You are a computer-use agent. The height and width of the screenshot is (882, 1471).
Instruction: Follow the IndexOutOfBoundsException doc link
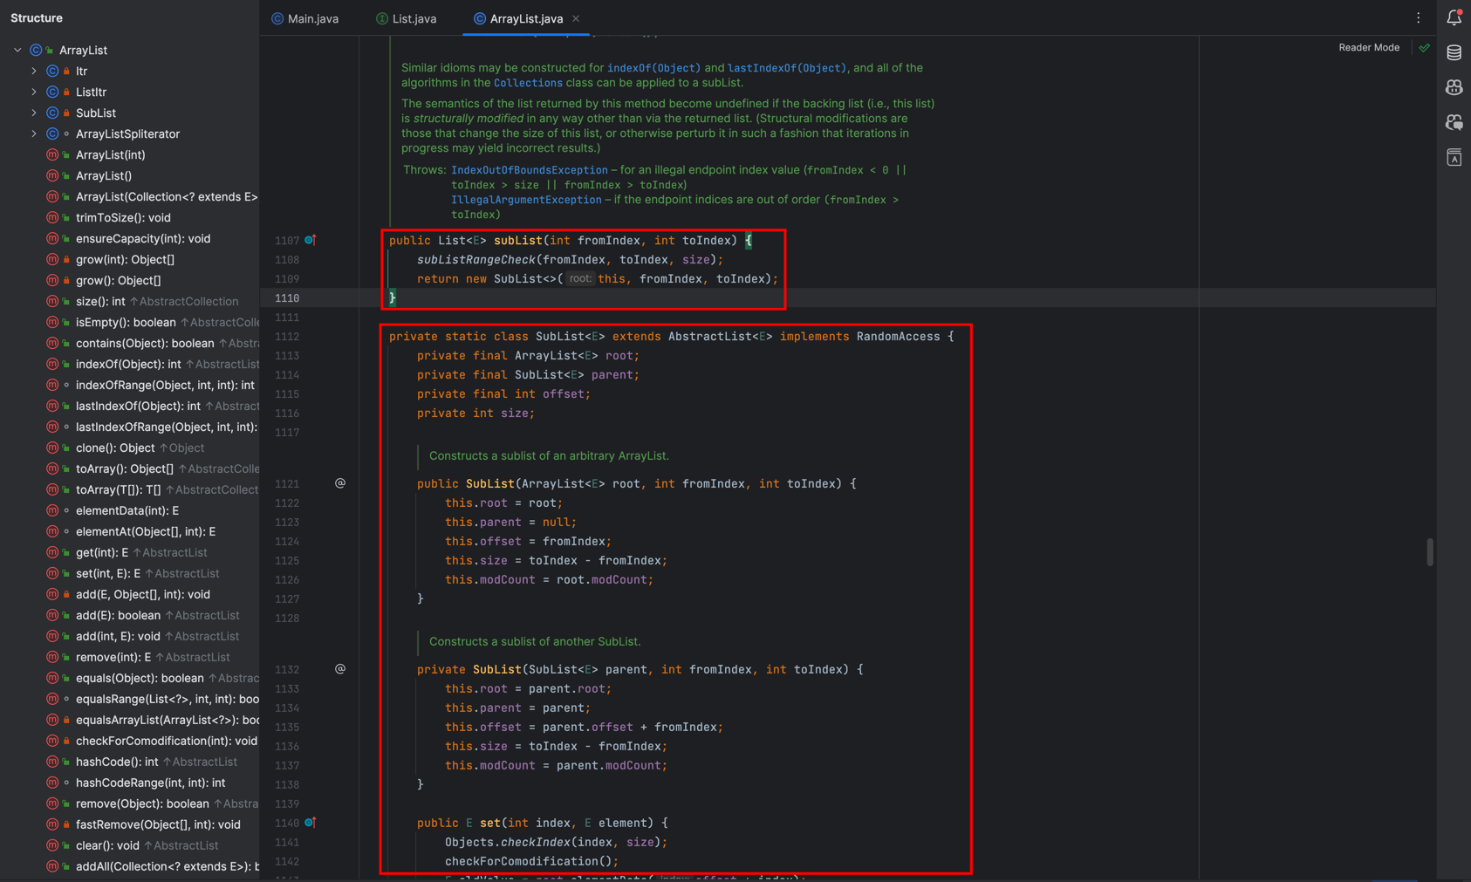529,170
